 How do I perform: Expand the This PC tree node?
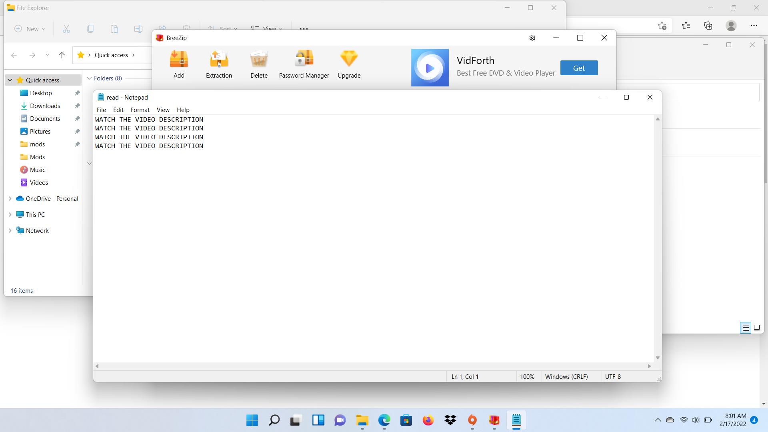[10, 214]
